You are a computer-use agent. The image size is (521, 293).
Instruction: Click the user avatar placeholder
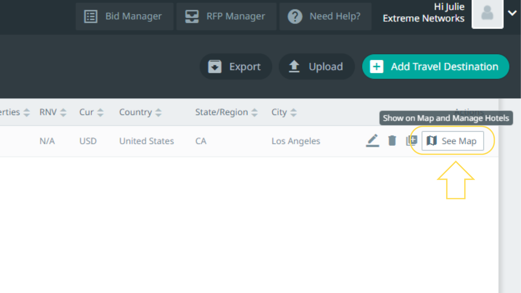[487, 14]
